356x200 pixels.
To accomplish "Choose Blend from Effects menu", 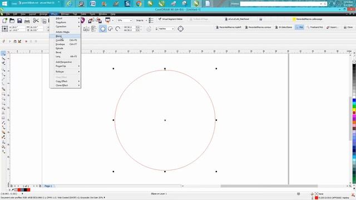I will tap(65, 36).
